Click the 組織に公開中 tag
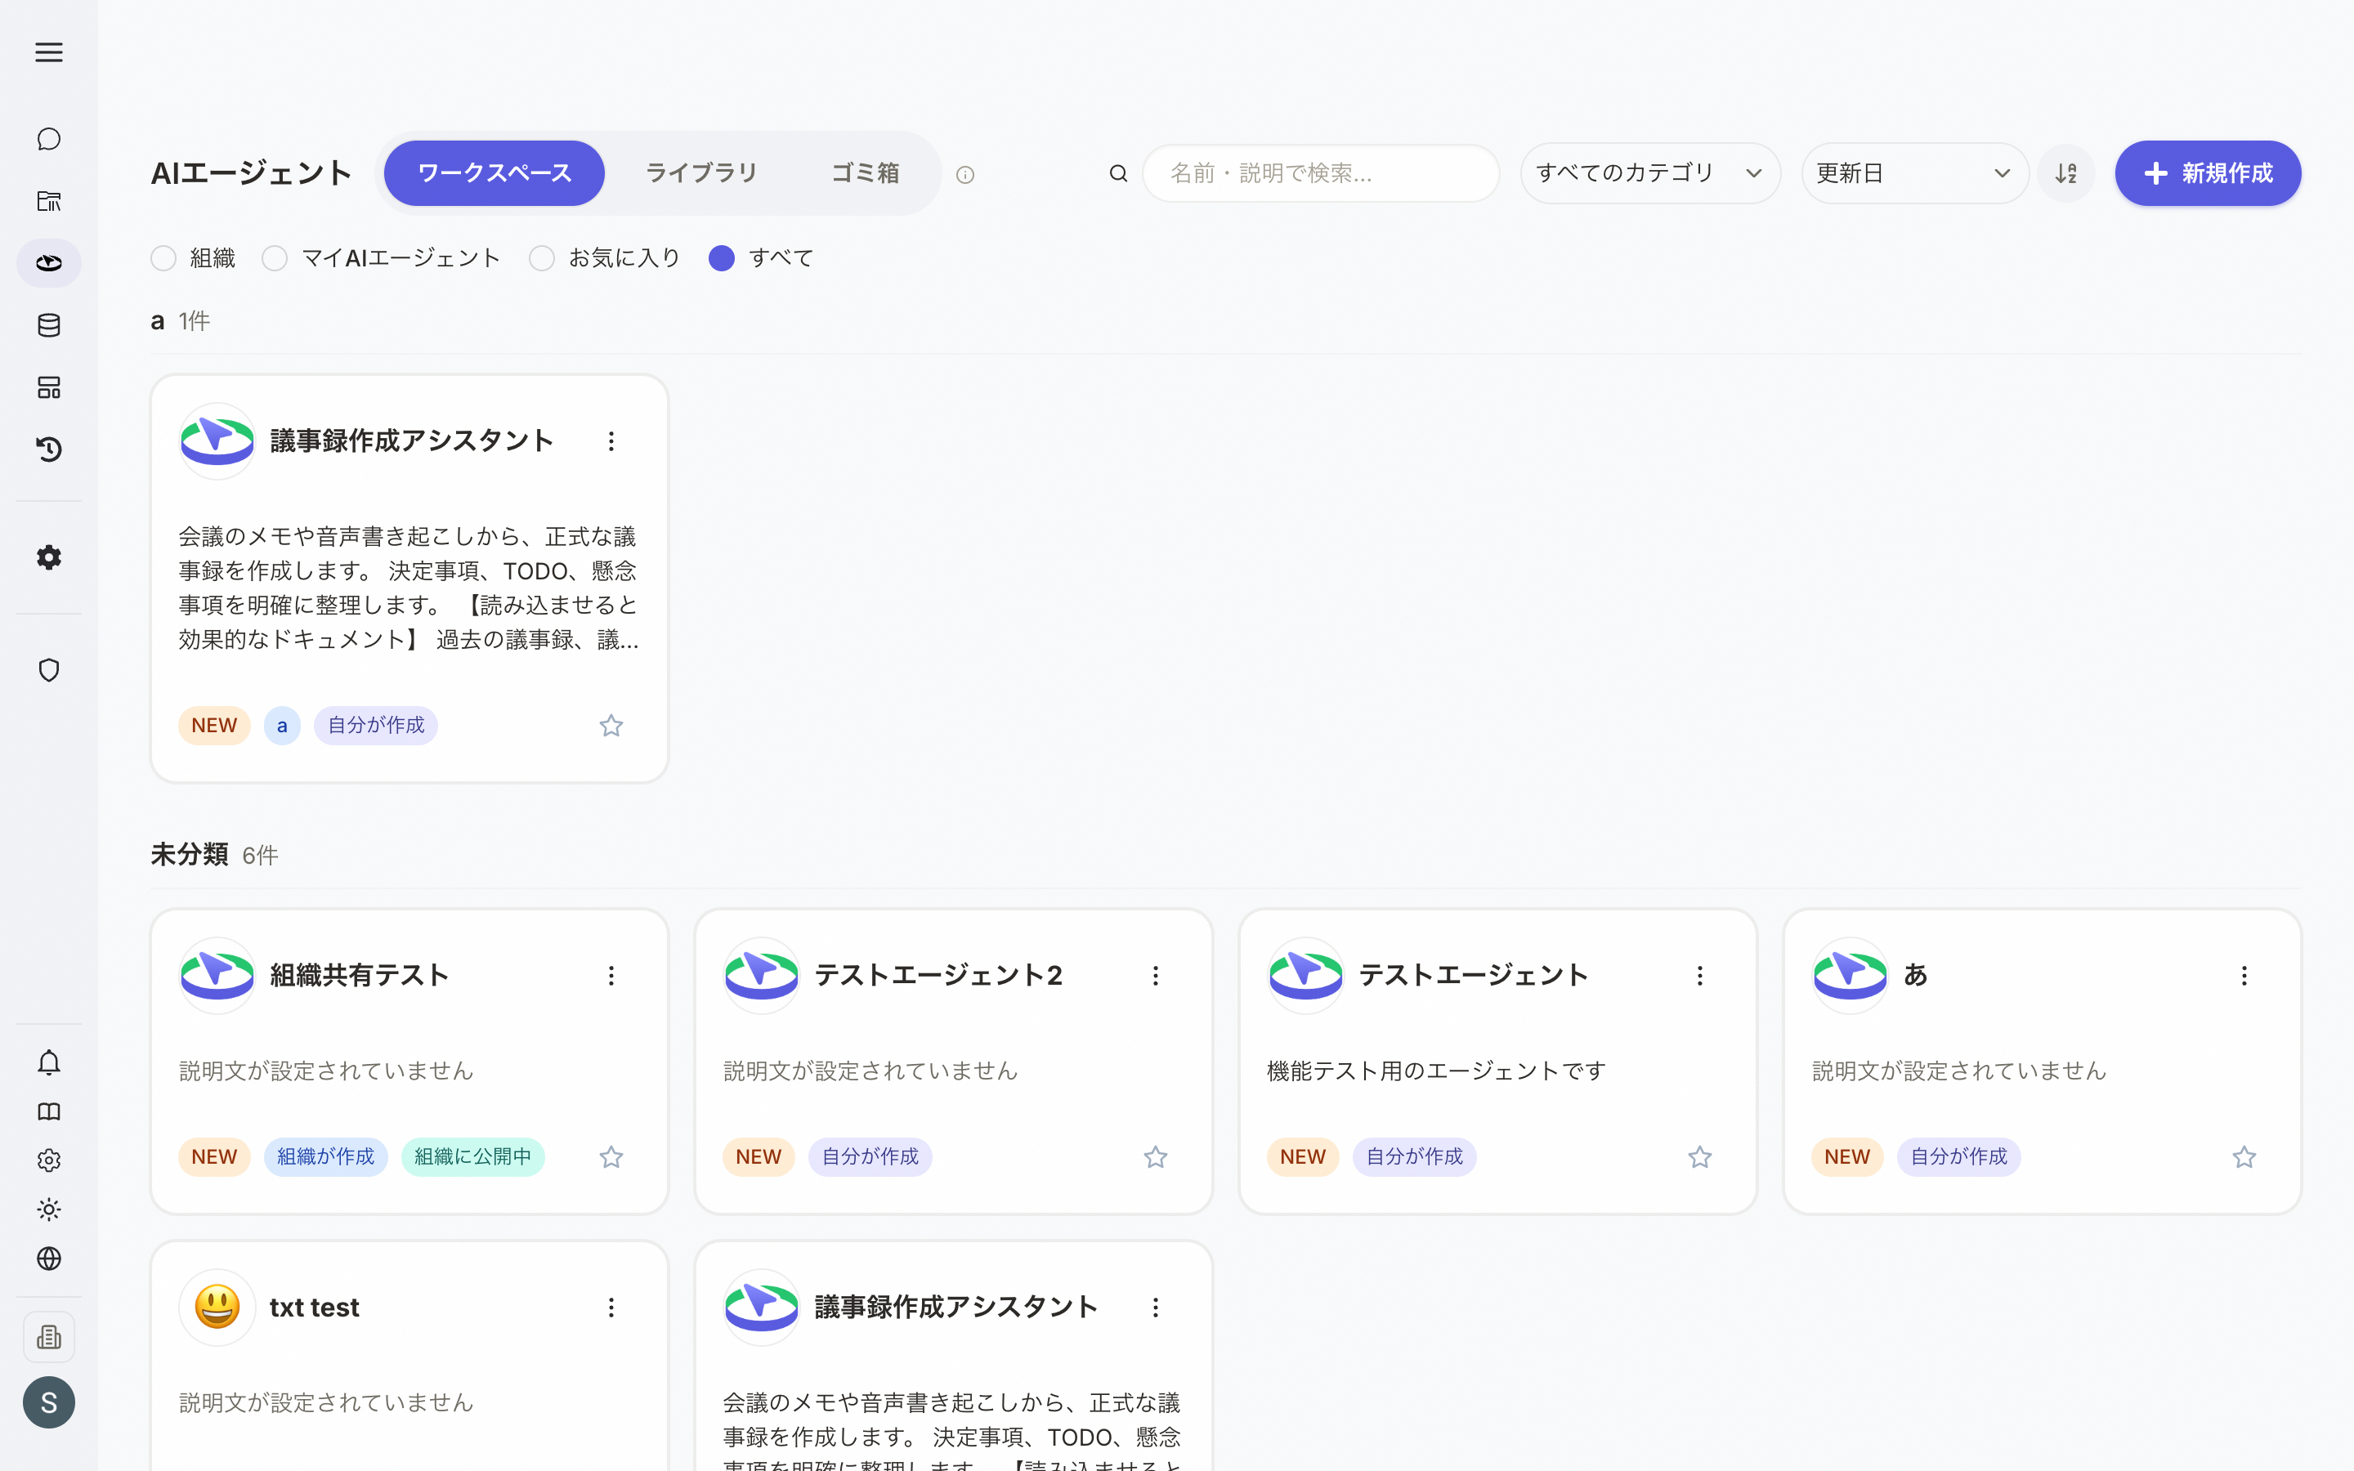Screen dimensions: 2354x1471 472,1156
